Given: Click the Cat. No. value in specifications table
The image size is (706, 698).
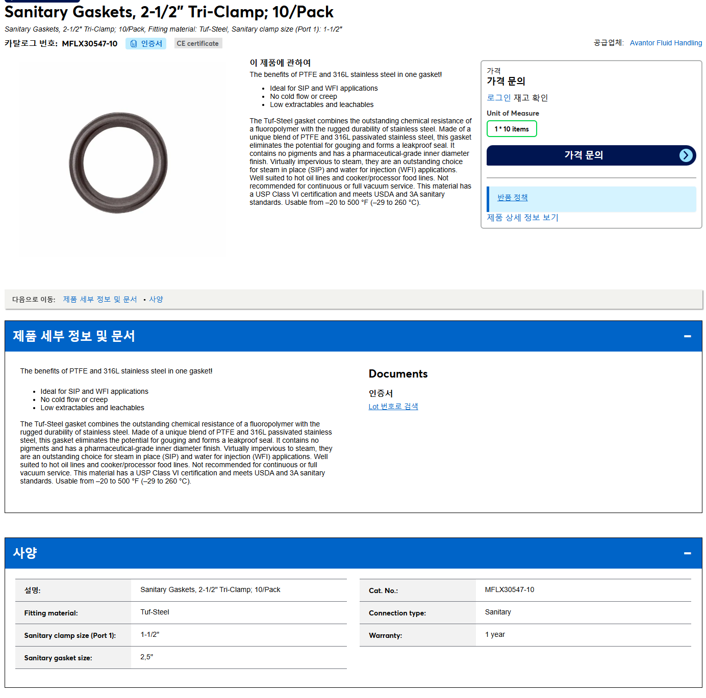Looking at the screenshot, I should pyautogui.click(x=510, y=590).
